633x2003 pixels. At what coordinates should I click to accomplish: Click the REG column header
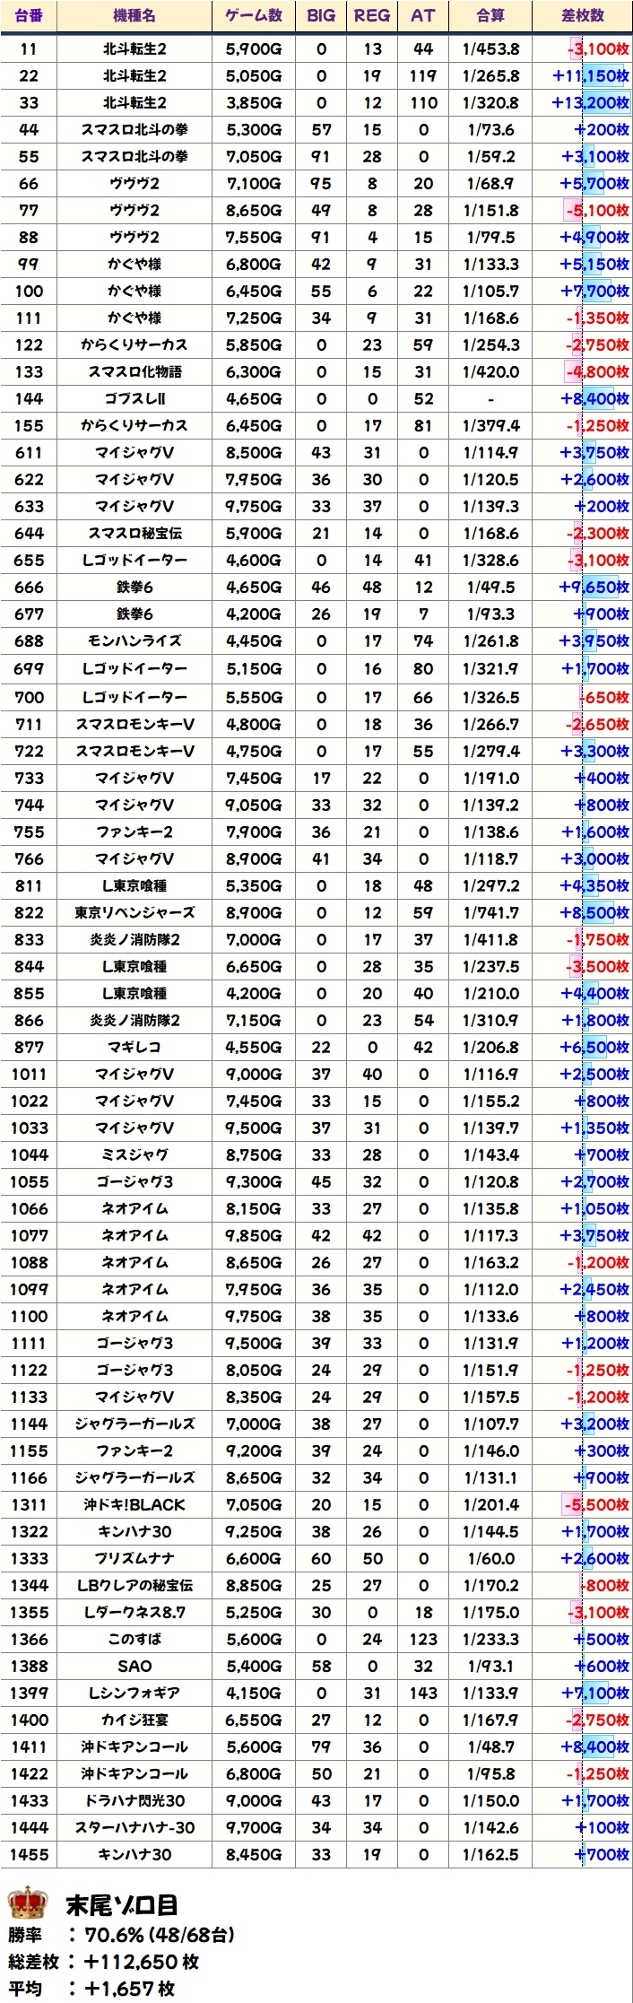372,15
